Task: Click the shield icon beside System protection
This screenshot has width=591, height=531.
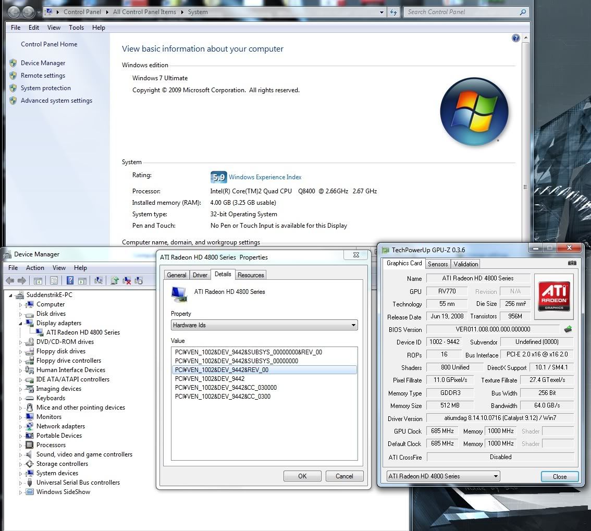Action: pyautogui.click(x=13, y=88)
